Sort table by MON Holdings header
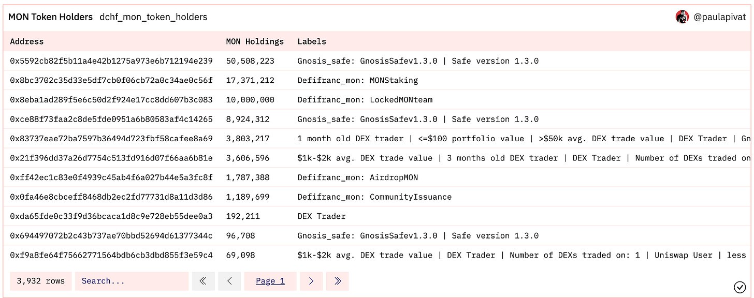Screen dimensions: 754x298 (x=254, y=41)
